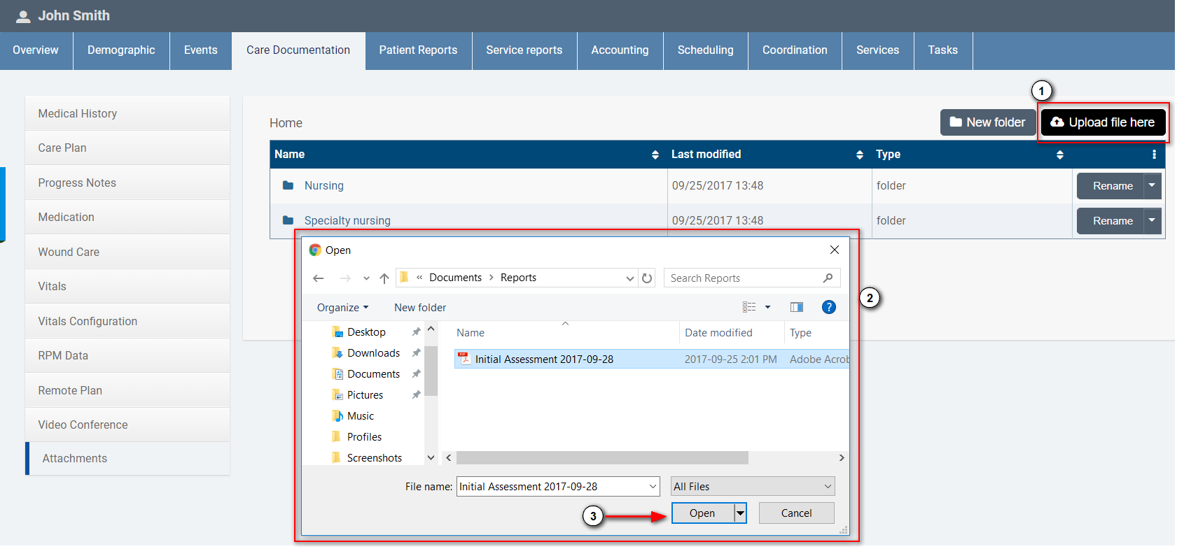Click the three-dot column options icon
The width and height of the screenshot is (1177, 549).
coord(1154,155)
